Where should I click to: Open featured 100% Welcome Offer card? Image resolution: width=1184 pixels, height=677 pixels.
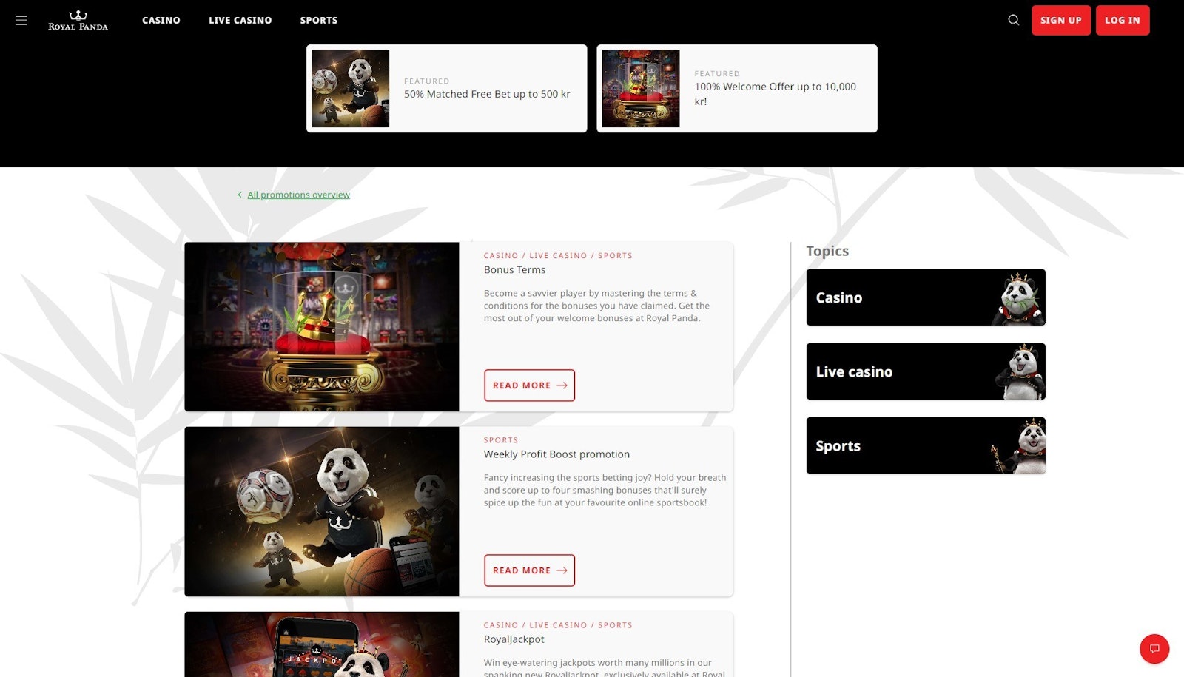coord(737,89)
